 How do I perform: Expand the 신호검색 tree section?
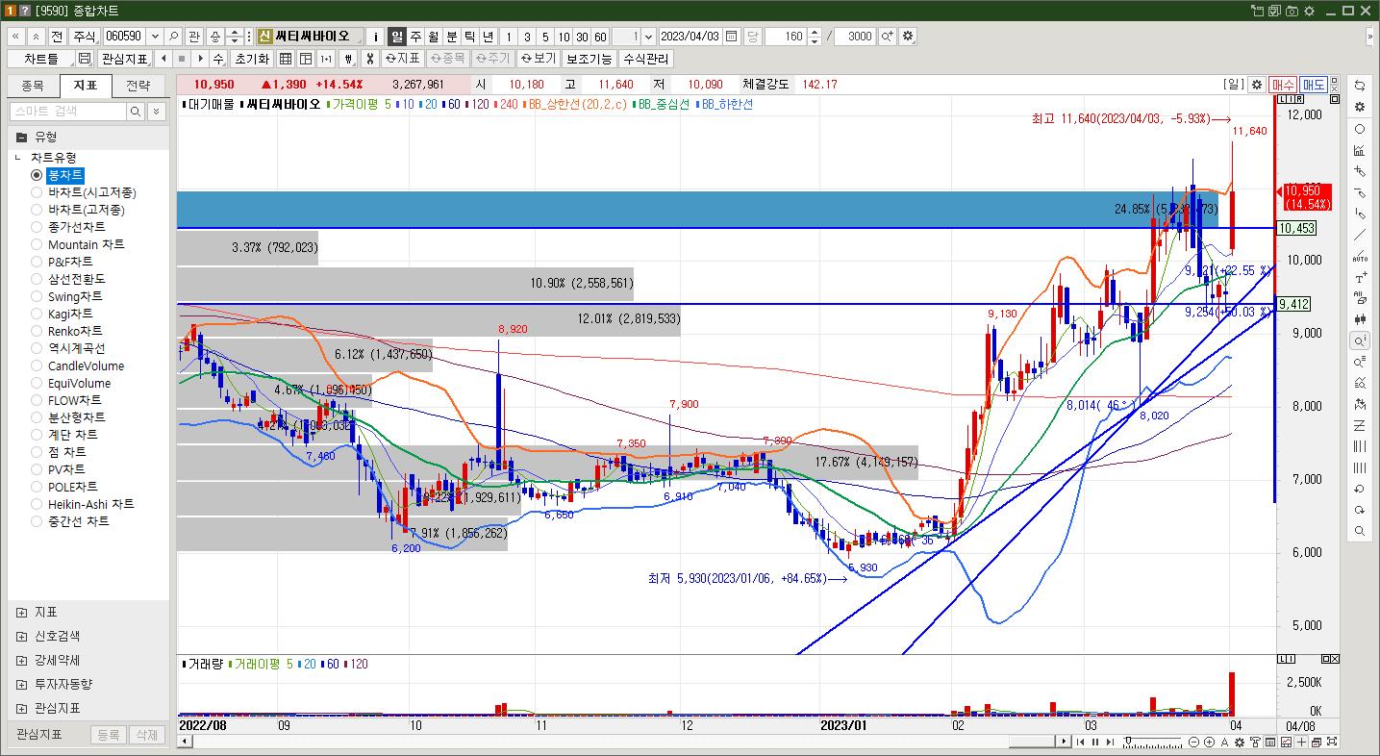22,636
